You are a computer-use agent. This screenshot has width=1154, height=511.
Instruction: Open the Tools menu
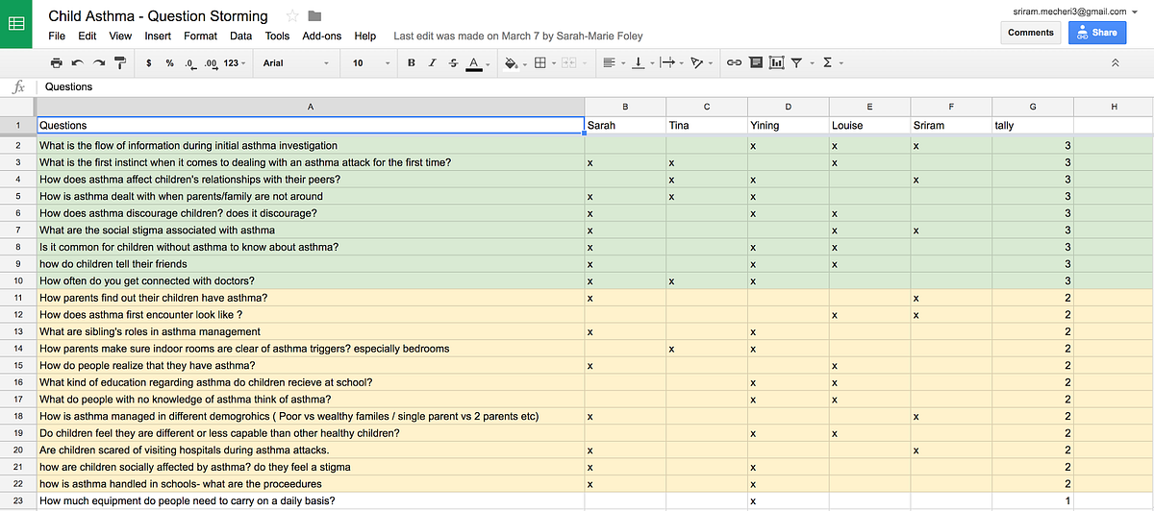coord(277,36)
